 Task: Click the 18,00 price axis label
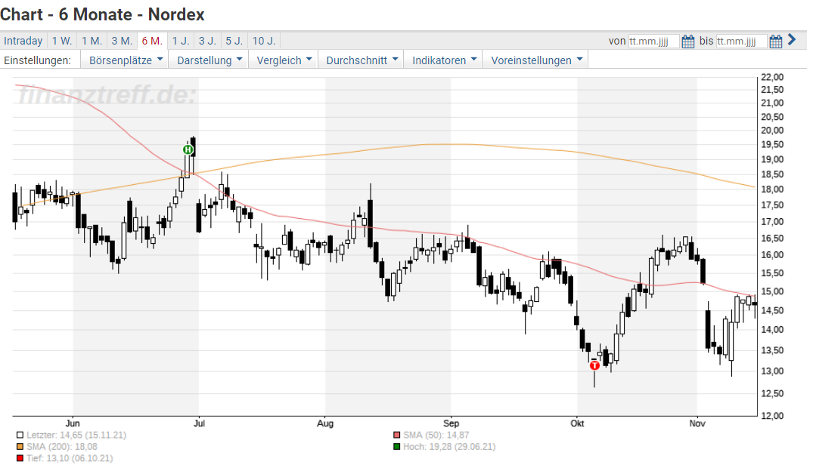click(x=772, y=189)
